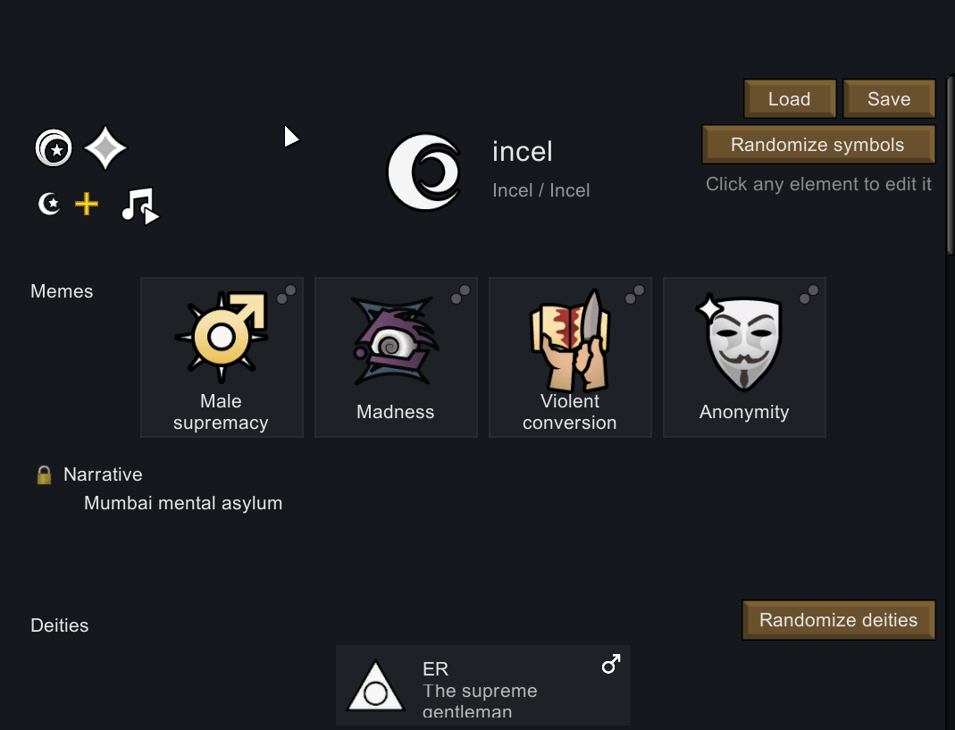
Task: Click the white four-pointed star icon
Action: pyautogui.click(x=105, y=148)
